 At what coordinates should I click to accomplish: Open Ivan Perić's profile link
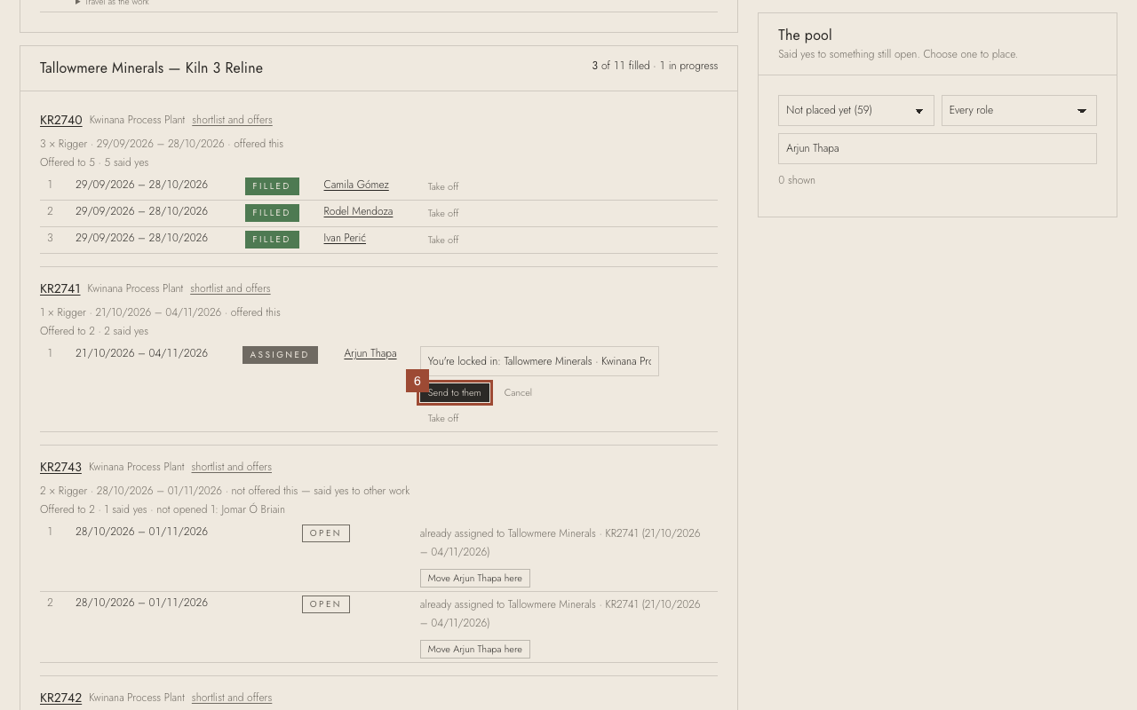[x=345, y=238]
